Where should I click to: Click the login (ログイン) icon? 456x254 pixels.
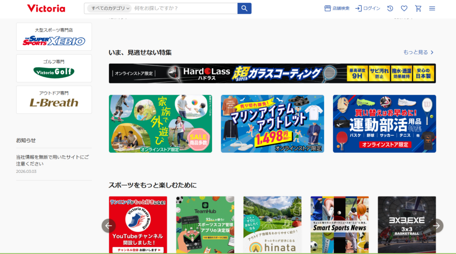(x=367, y=8)
